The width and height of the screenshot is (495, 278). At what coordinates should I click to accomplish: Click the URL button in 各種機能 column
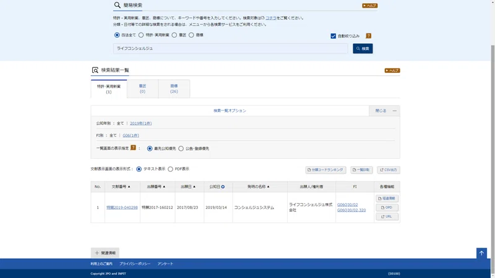[x=387, y=217]
